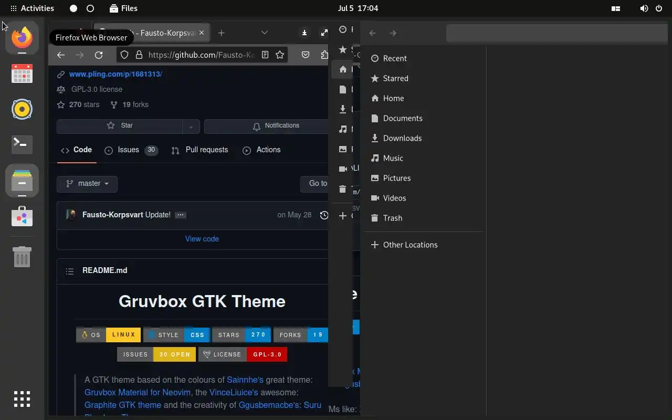Viewport: 672px width, 420px height.
Task: Open the www.pling.com/p/1681313/ link
Action: click(115, 74)
